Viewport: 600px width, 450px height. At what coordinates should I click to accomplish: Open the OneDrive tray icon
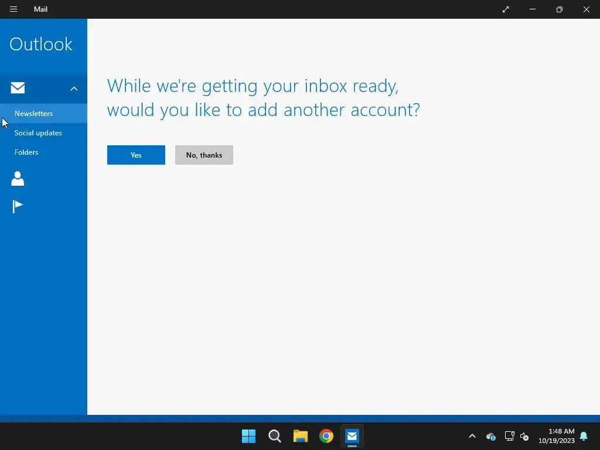[491, 436]
